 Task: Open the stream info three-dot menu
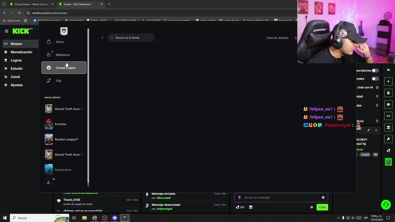click(376, 130)
